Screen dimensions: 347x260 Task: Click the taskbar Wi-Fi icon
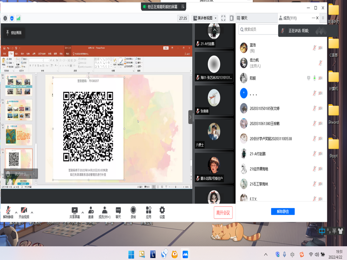point(311,254)
